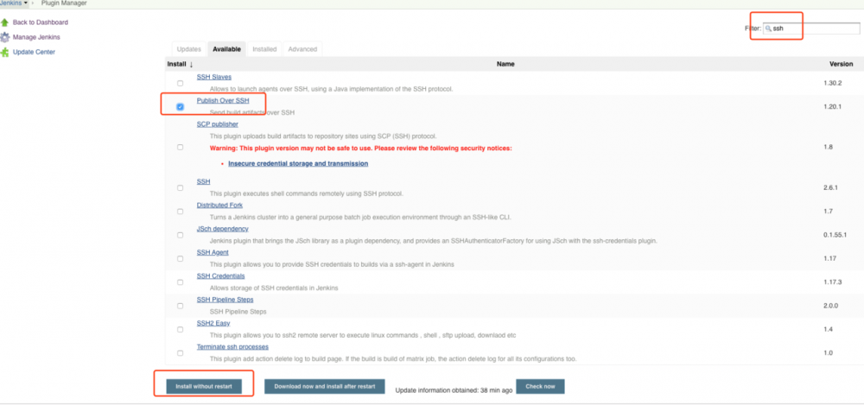The height and width of the screenshot is (405, 864).
Task: Click the red security warning text for SCP publisher
Action: click(361, 149)
